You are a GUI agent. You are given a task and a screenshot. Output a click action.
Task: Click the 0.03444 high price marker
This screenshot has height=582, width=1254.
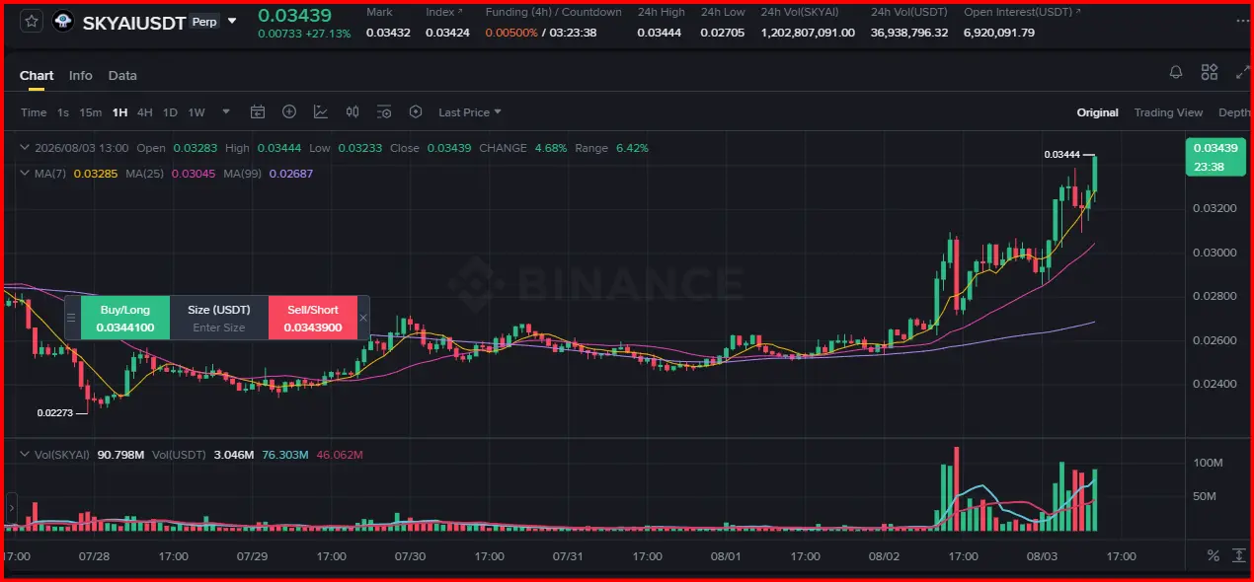click(x=1061, y=155)
